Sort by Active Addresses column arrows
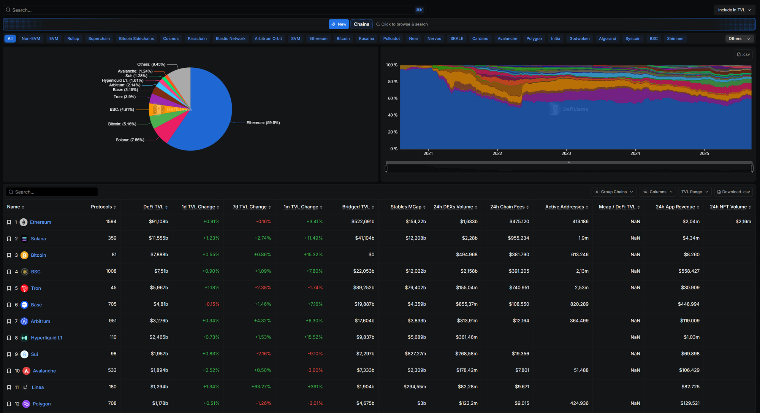 [x=587, y=207]
